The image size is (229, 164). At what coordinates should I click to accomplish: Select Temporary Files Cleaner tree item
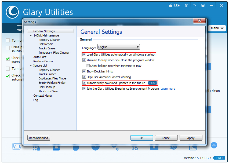tap(54, 53)
